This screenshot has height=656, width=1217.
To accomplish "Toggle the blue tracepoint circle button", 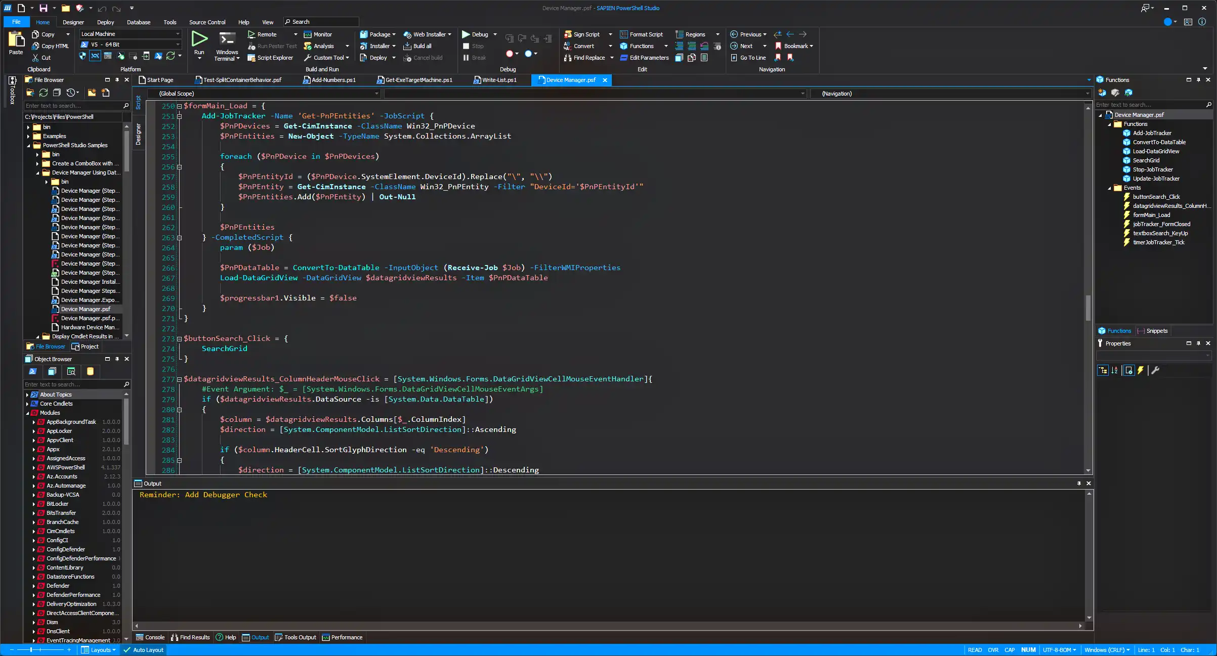I will point(528,54).
